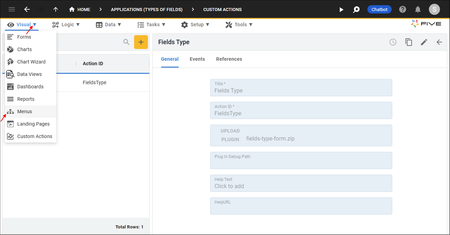Open the help question mark icon
The width and height of the screenshot is (450, 235).
point(403,9)
